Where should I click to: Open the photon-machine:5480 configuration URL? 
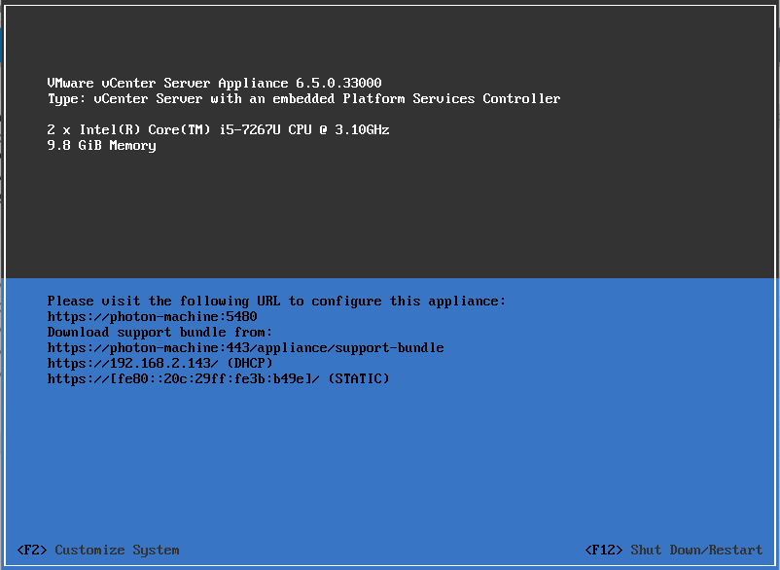[x=152, y=317]
